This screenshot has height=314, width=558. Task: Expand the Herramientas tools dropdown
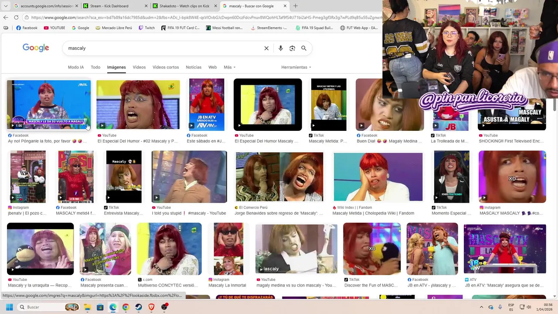[296, 67]
